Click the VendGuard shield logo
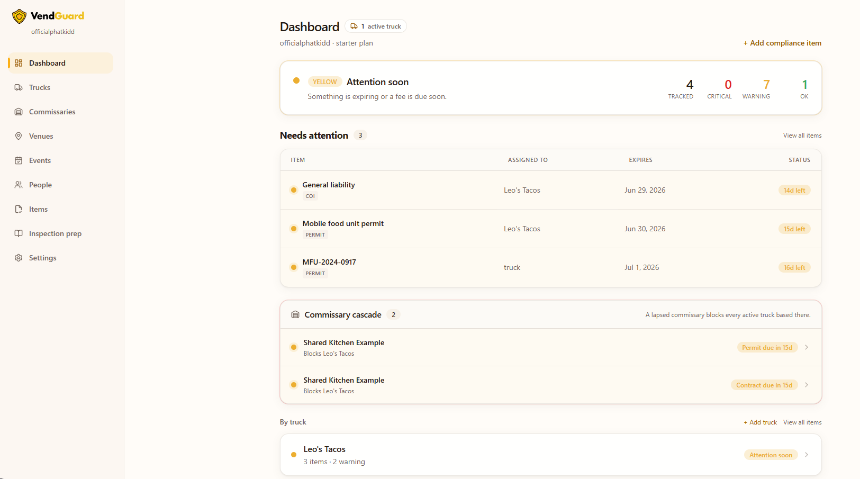 (20, 16)
